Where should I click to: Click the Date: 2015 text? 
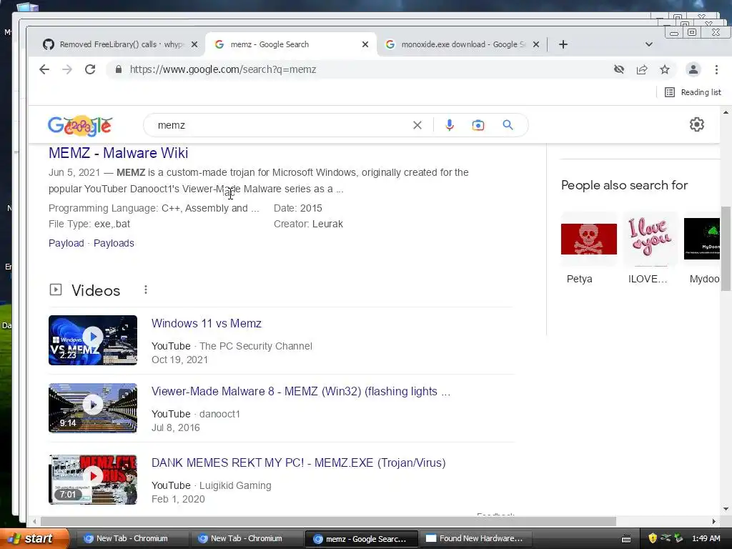tap(298, 208)
